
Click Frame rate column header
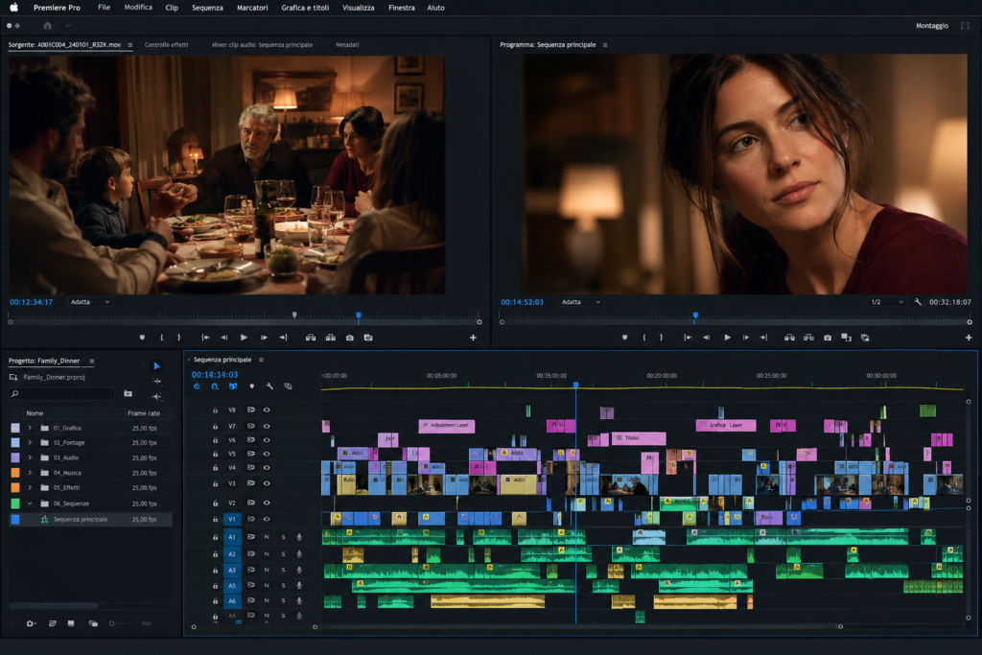click(x=144, y=413)
